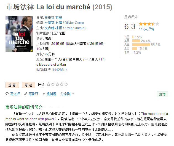The image size is (174, 146).
Task: Open Xavier Mathieu actor link
Action: pyautogui.click(x=75, y=28)
